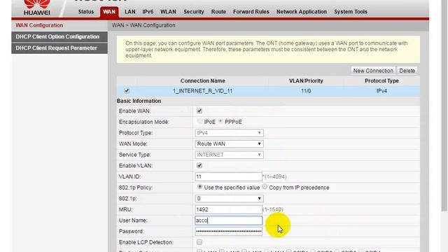The height and width of the screenshot is (252, 448).
Task: Click the IPv4 protocol type cell
Action: tap(381, 91)
